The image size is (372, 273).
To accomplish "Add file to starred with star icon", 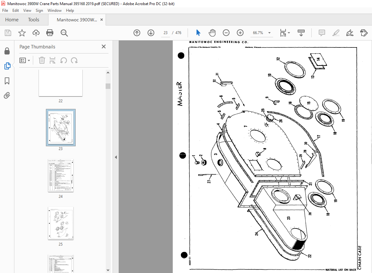I will [x=22, y=33].
